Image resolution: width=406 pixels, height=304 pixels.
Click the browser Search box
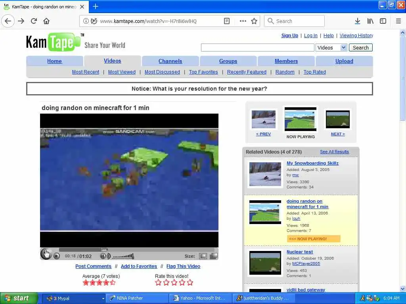tap(295, 21)
